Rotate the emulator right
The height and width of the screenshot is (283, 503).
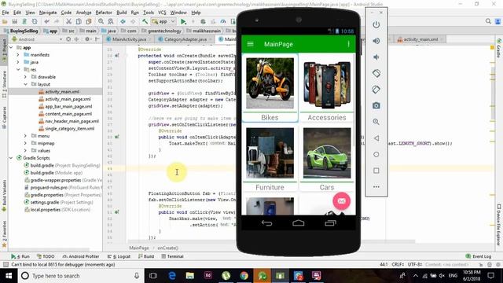pos(376,90)
